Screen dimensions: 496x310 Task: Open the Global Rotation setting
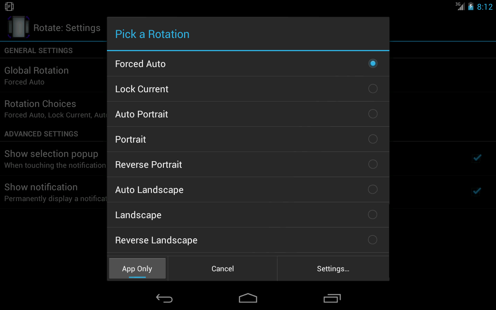(36, 76)
